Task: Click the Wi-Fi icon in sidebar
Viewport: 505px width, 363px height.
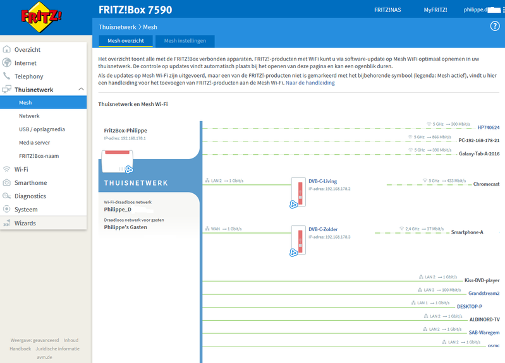Action: pyautogui.click(x=7, y=169)
